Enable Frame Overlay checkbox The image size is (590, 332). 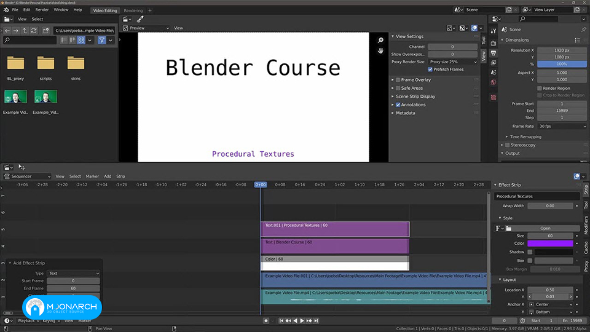398,80
